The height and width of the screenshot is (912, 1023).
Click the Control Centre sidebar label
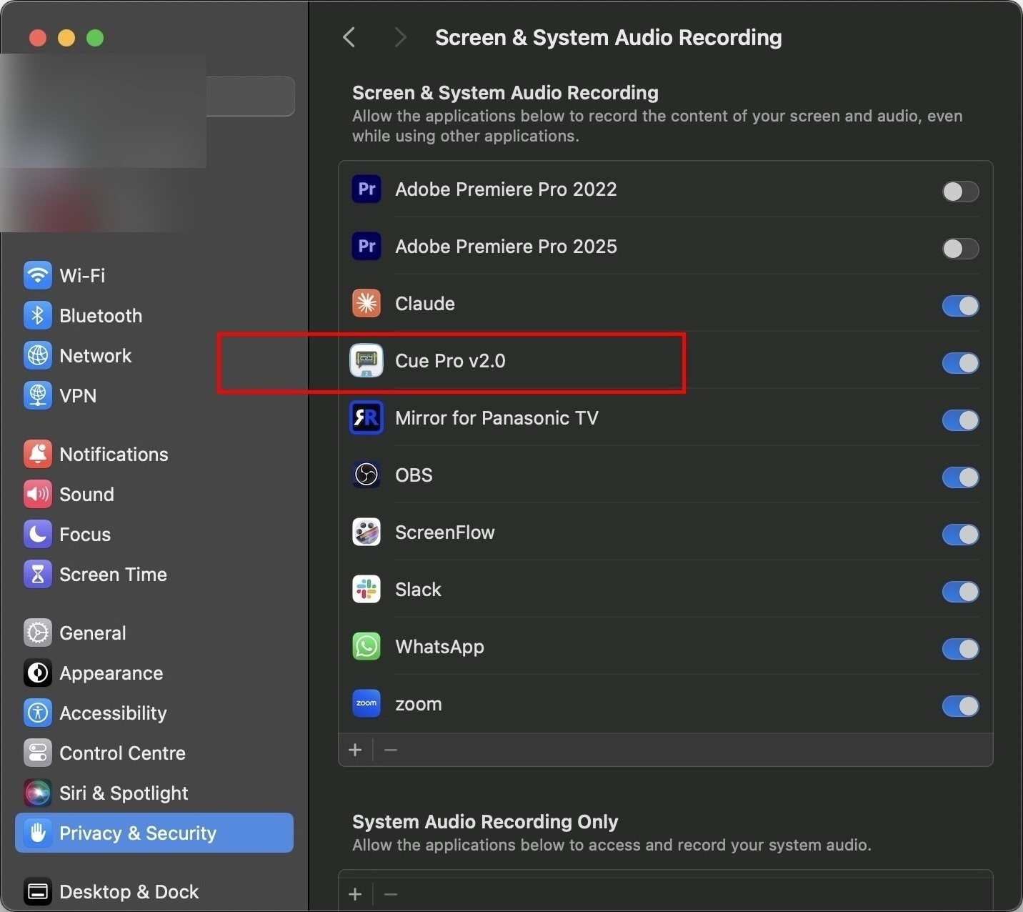122,753
